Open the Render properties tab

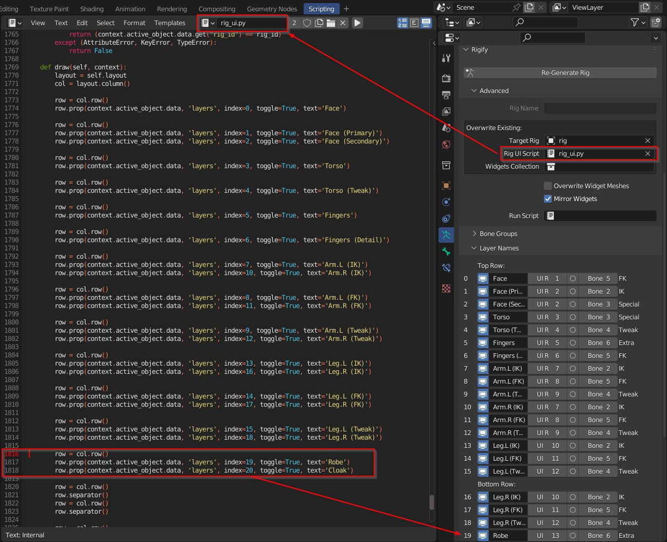pos(446,78)
